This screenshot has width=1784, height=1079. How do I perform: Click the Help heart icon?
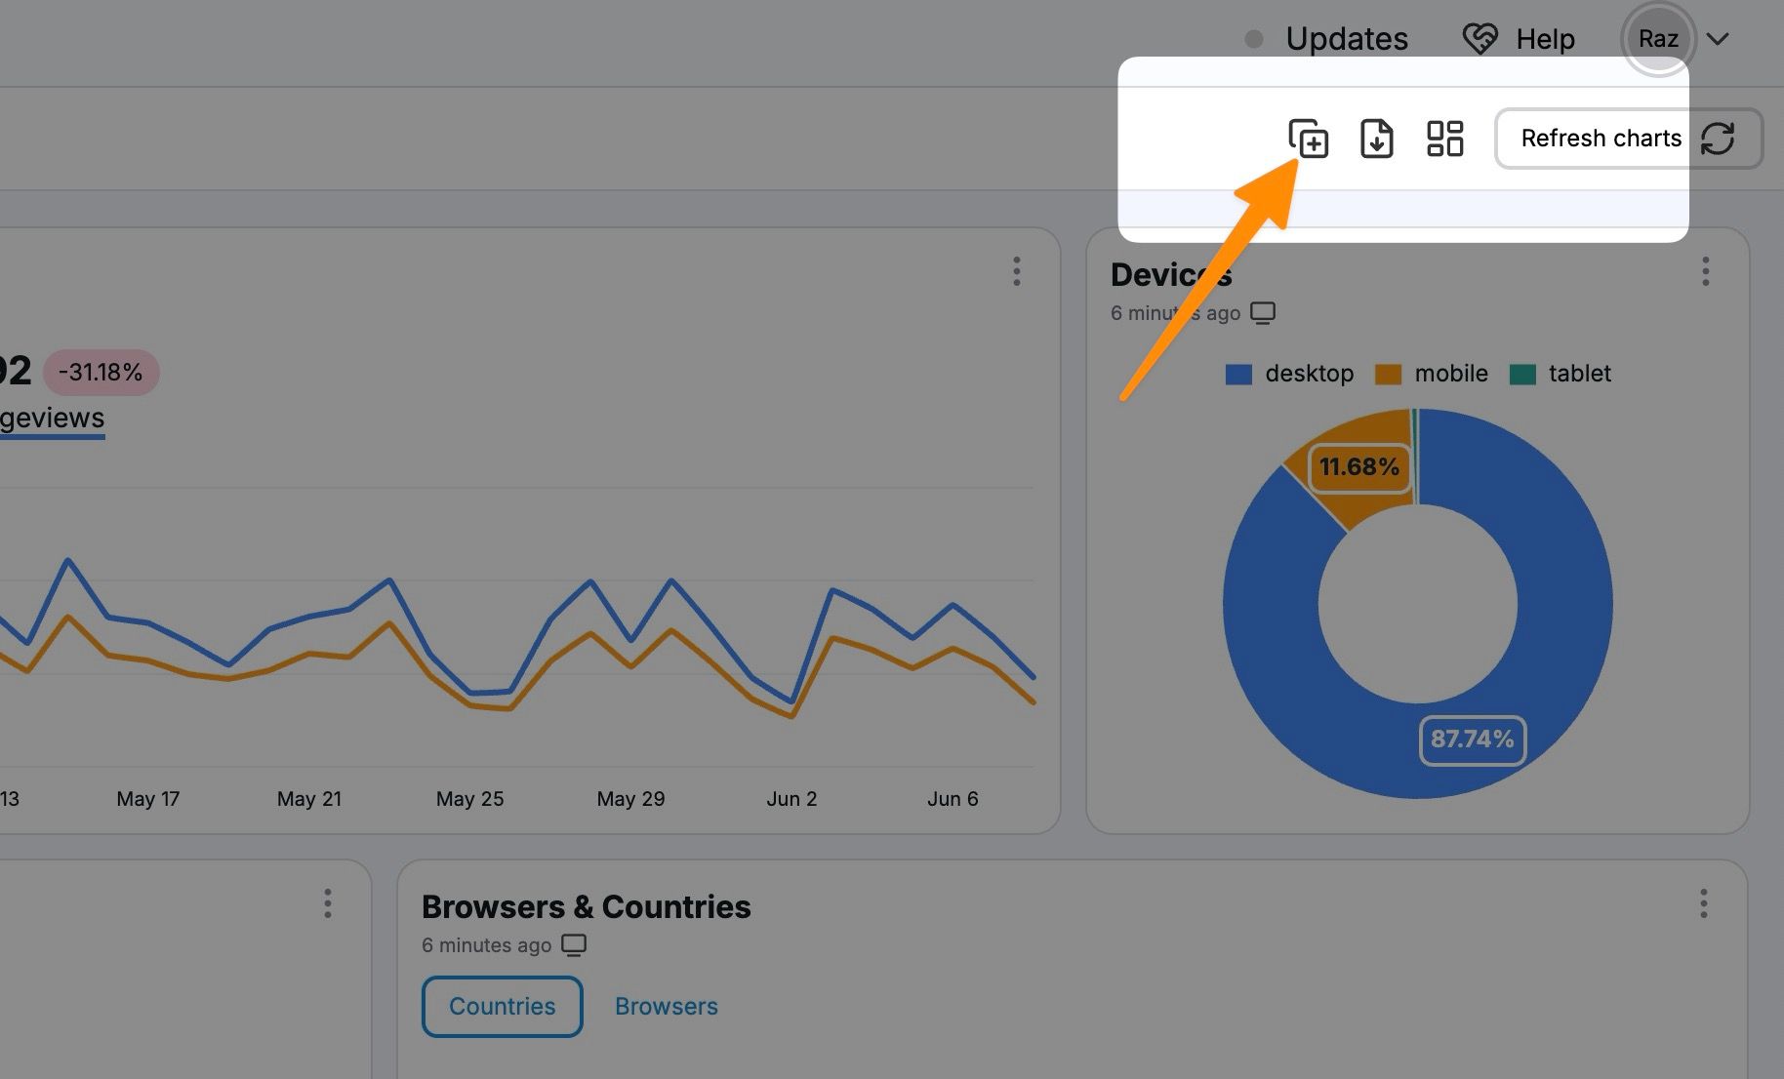coord(1480,38)
